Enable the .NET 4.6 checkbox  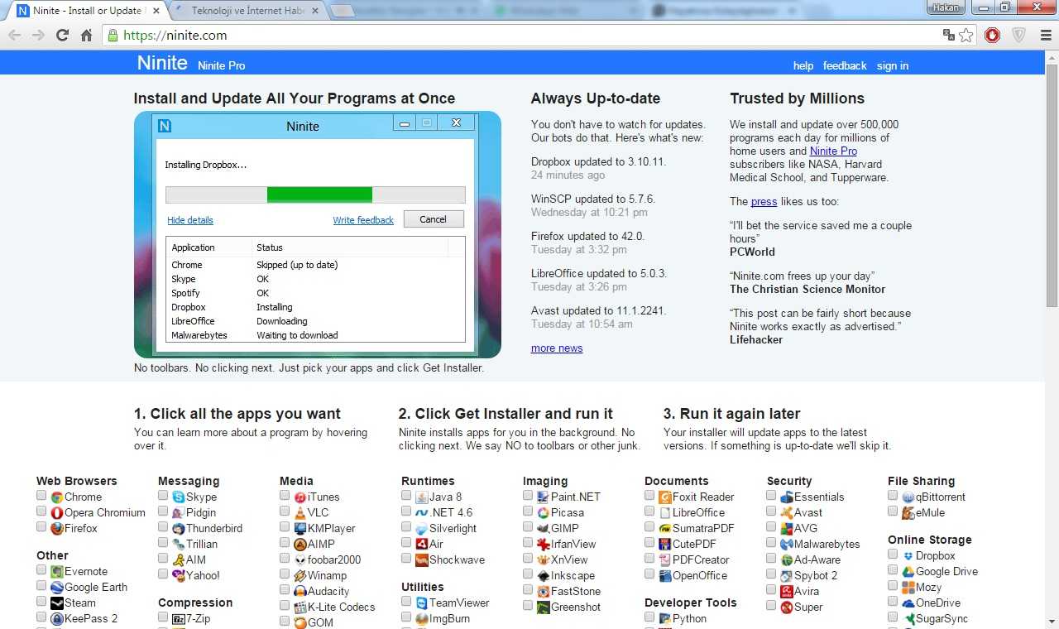[406, 511]
